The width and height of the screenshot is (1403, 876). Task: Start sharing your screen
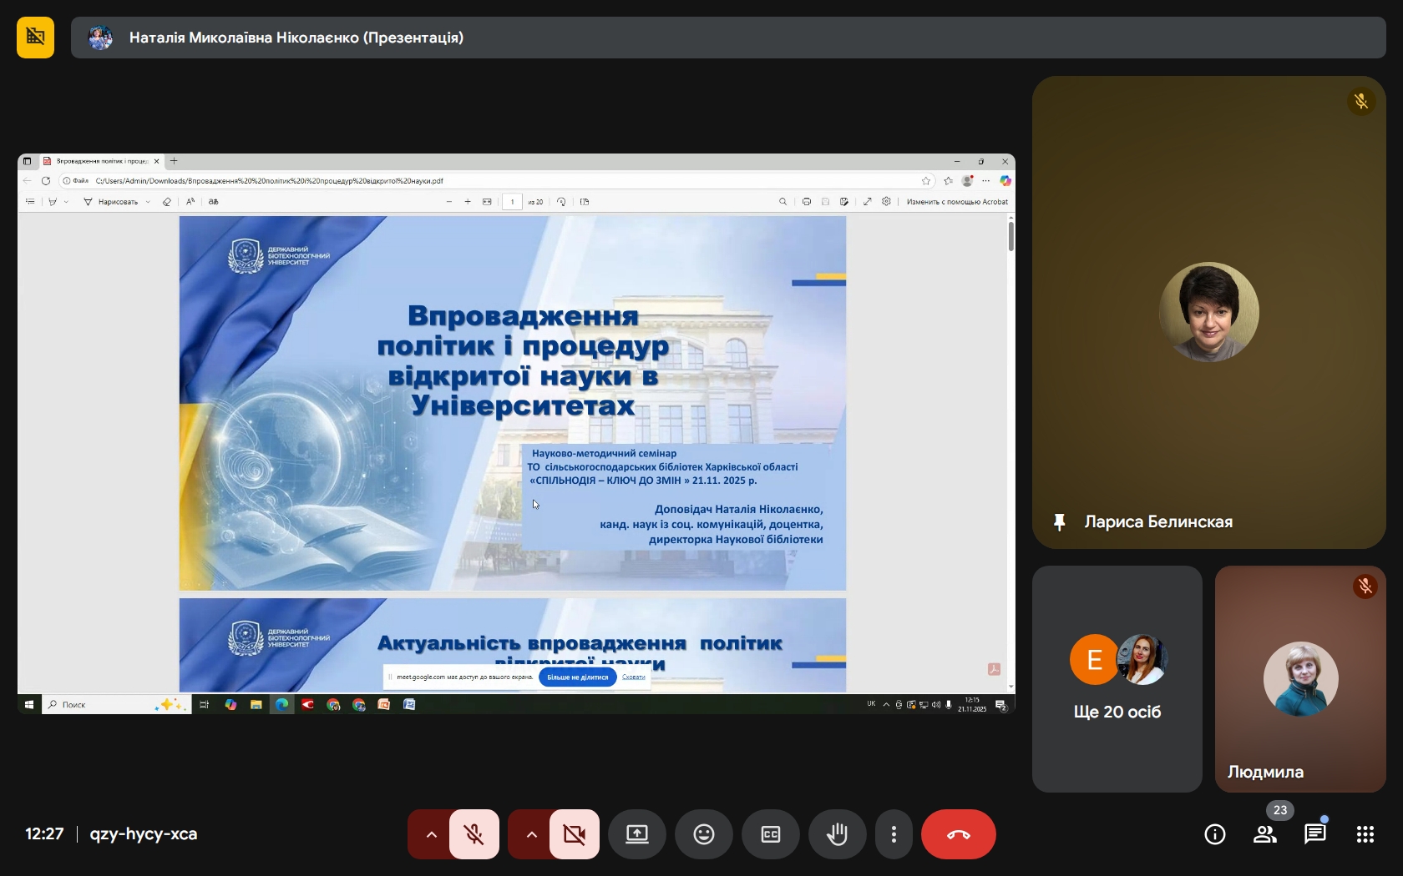click(637, 834)
